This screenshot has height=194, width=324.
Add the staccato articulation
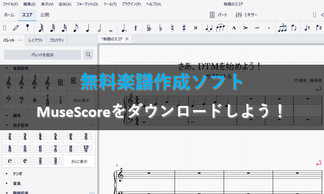pos(269,28)
